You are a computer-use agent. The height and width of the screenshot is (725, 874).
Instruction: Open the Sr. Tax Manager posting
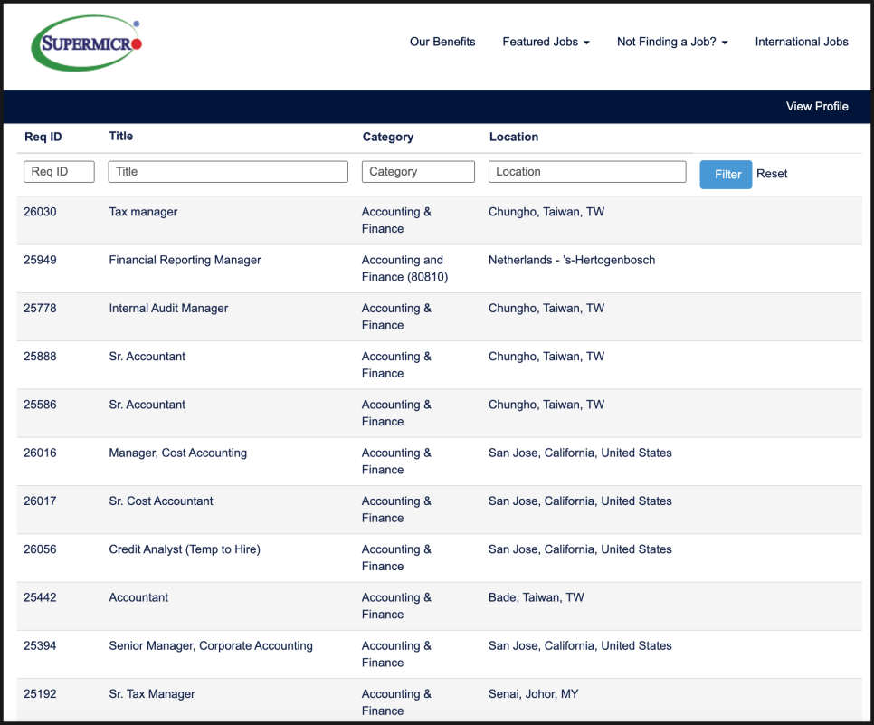[152, 694]
